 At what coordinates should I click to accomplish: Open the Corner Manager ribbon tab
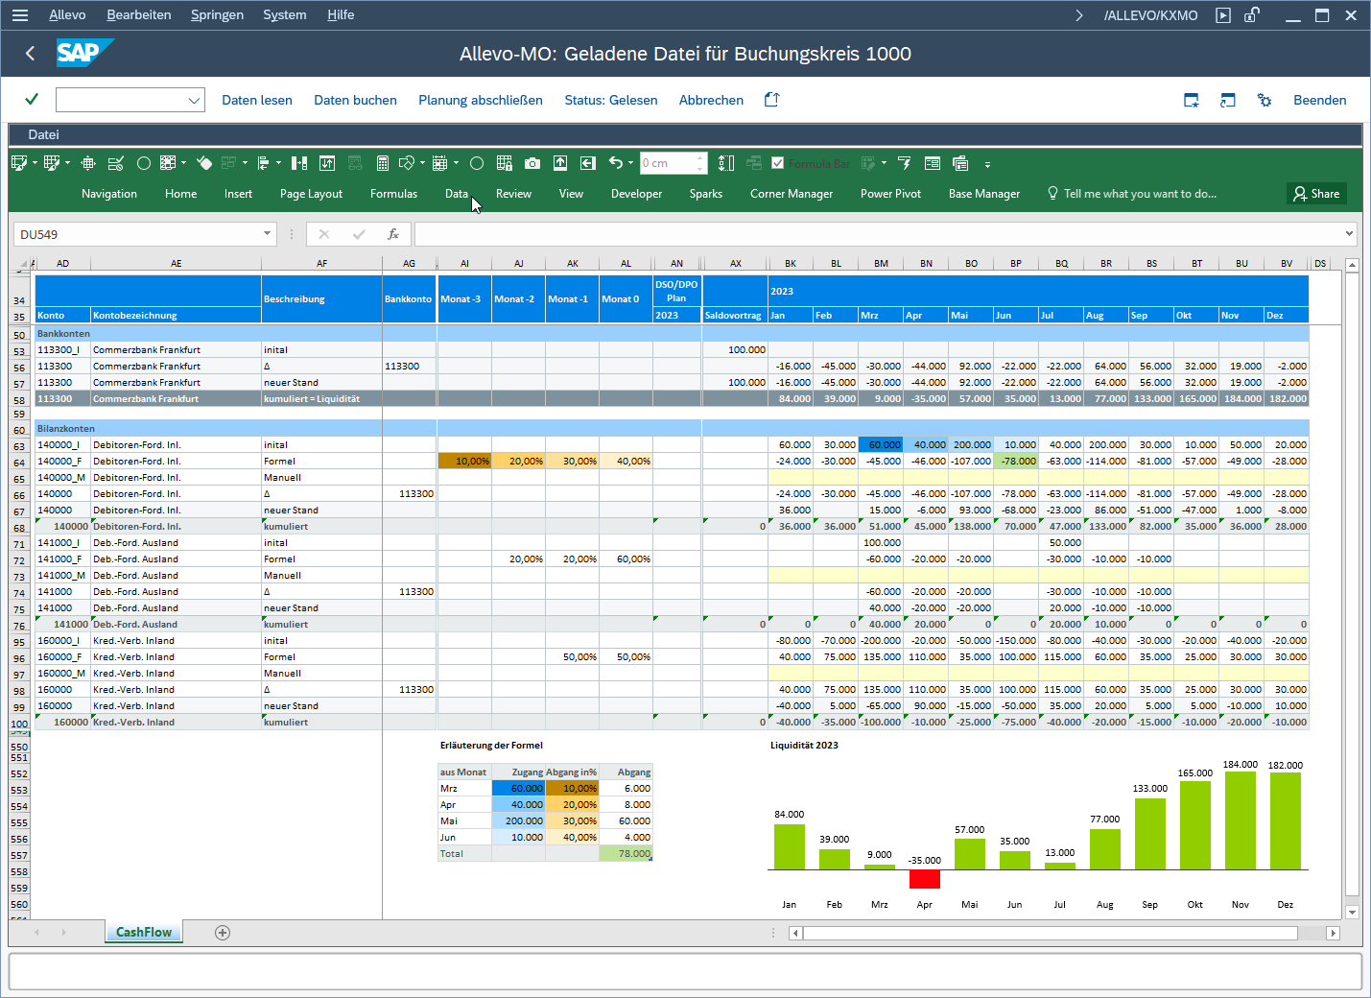(x=792, y=194)
